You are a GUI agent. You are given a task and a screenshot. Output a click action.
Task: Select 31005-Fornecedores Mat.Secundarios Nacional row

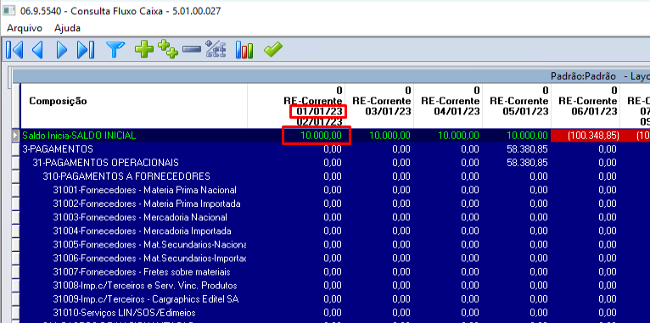coord(334,245)
